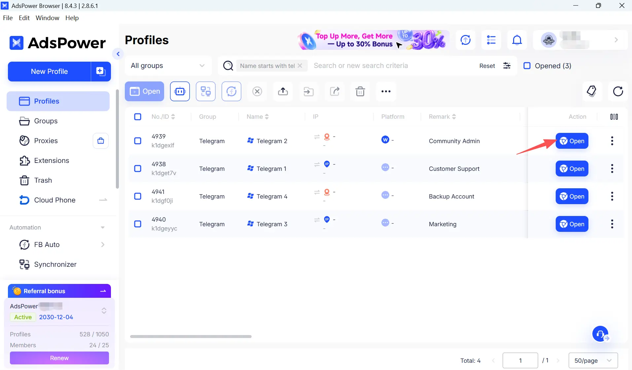The height and width of the screenshot is (370, 632).
Task: Open the Window menu
Action: (48, 18)
